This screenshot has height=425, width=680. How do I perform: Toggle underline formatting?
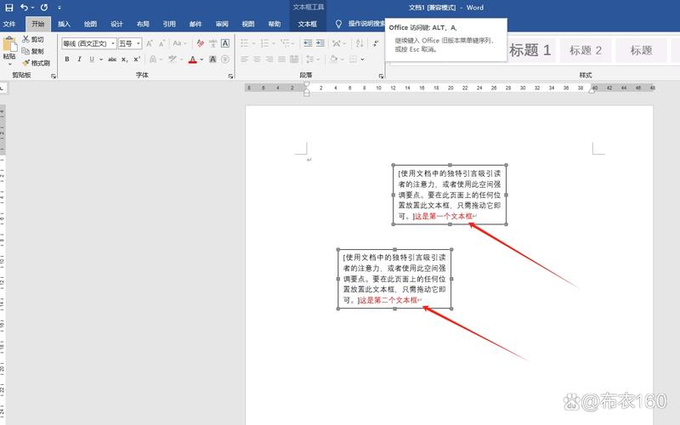coord(92,59)
